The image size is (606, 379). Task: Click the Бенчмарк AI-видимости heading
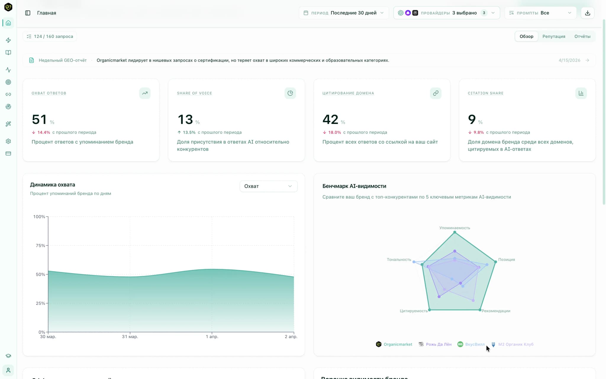354,186
